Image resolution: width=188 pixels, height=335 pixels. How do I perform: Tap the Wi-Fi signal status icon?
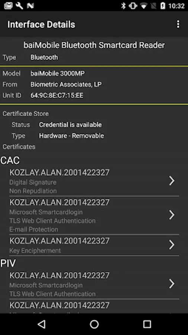[x=144, y=6]
